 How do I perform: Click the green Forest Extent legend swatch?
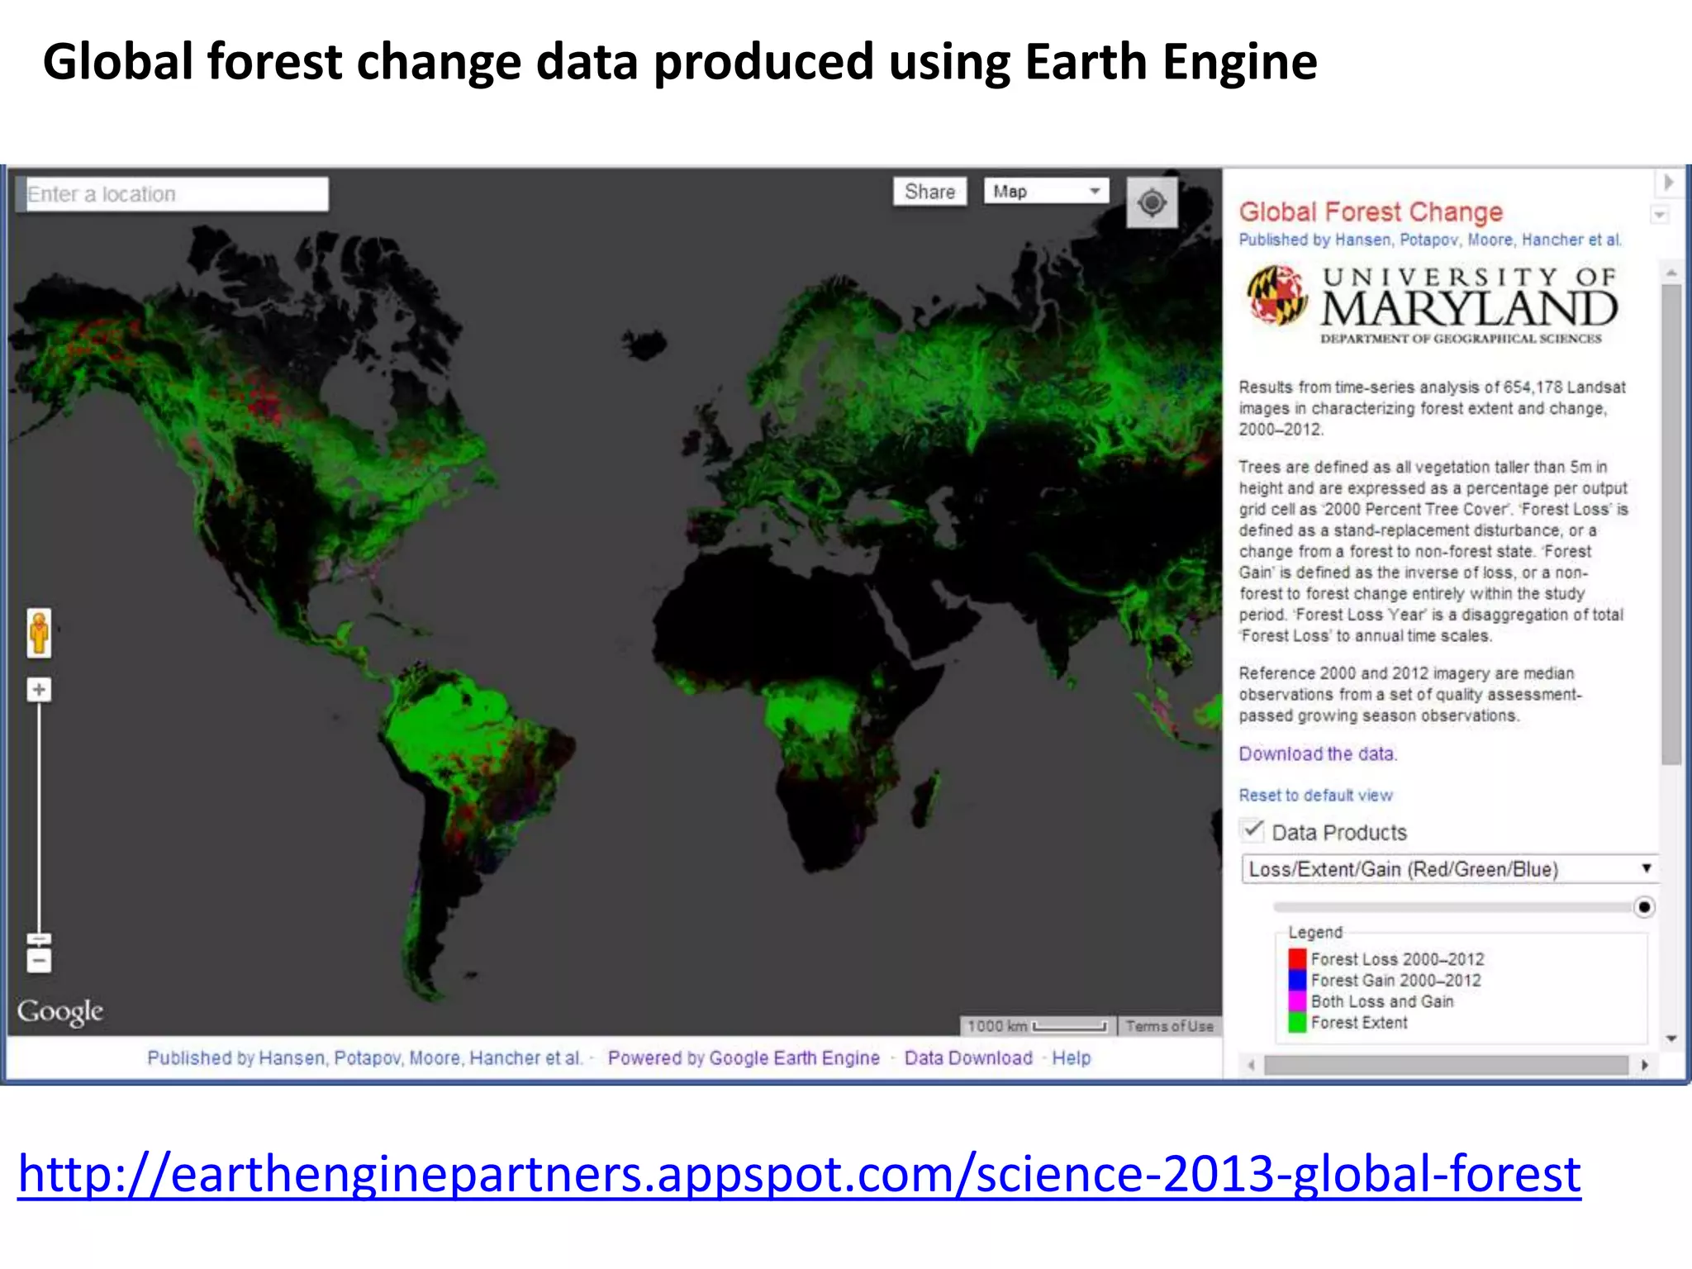[x=1297, y=1022]
